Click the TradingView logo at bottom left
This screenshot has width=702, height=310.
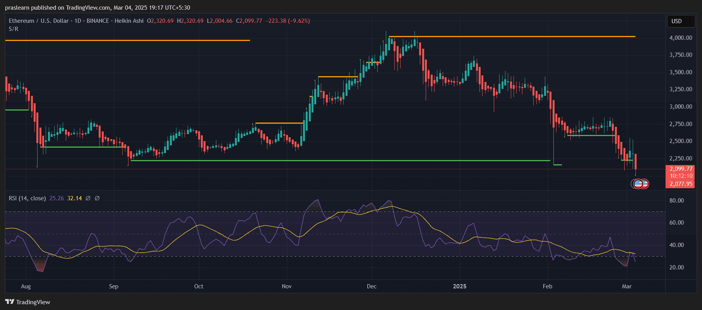(x=27, y=302)
